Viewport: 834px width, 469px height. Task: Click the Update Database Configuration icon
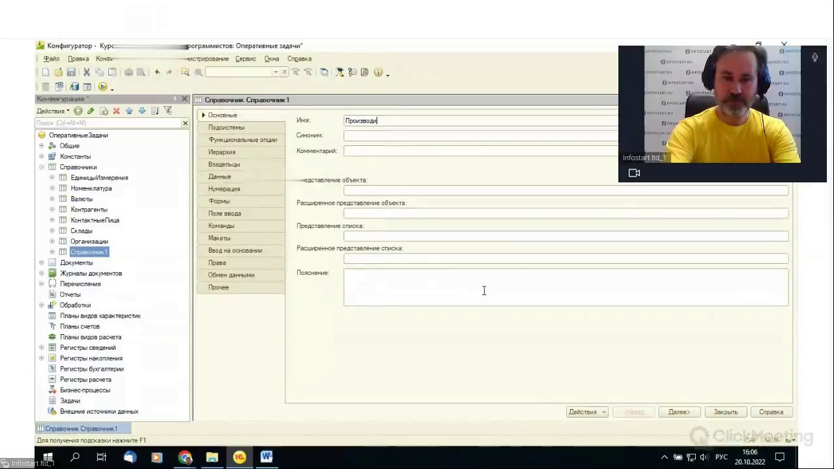[x=74, y=87]
